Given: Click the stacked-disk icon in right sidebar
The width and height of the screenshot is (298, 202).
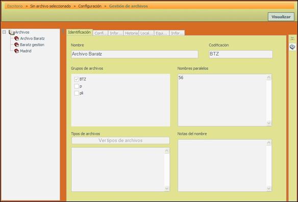Looking at the screenshot, I should pyautogui.click(x=292, y=47).
